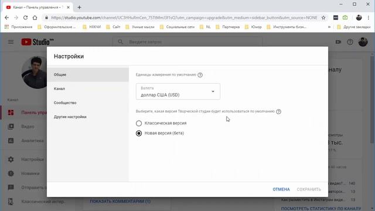Open the Инструменты бизнеса bookmark folder
Viewport: 375px width, 211px height.
(x=287, y=27)
